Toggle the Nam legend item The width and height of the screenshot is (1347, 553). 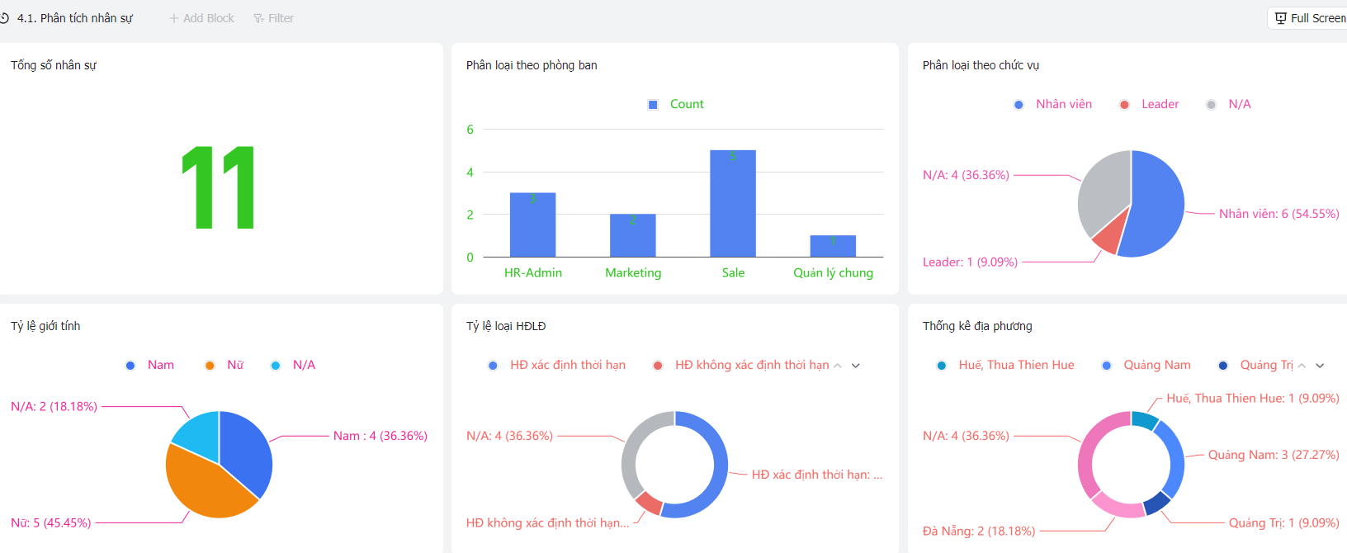coord(149,365)
